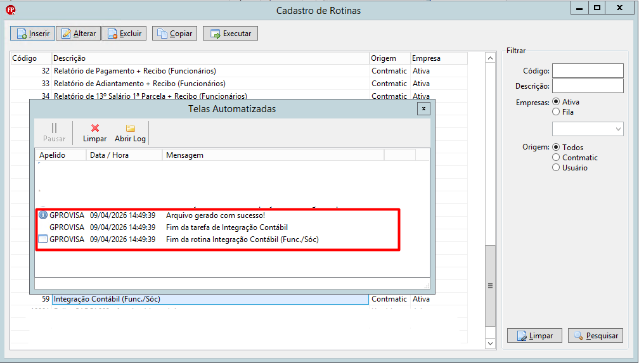Open the log via Abrir Log
The height and width of the screenshot is (363, 639).
point(130,133)
